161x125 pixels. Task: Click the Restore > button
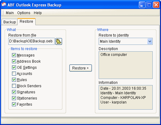click(x=80, y=68)
